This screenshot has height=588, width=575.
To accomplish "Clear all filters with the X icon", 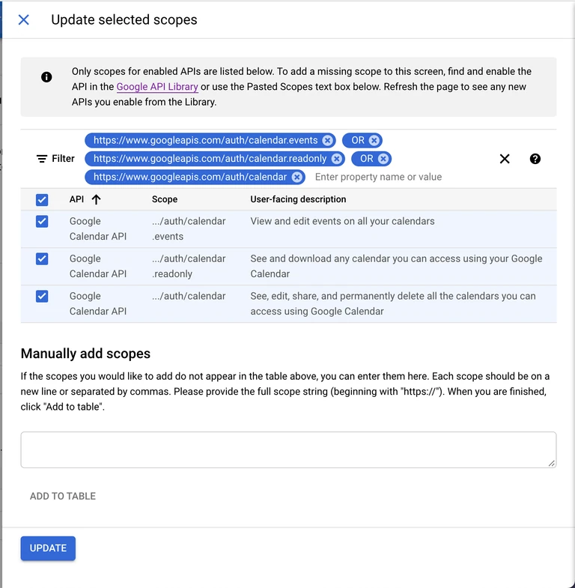I will click(505, 159).
